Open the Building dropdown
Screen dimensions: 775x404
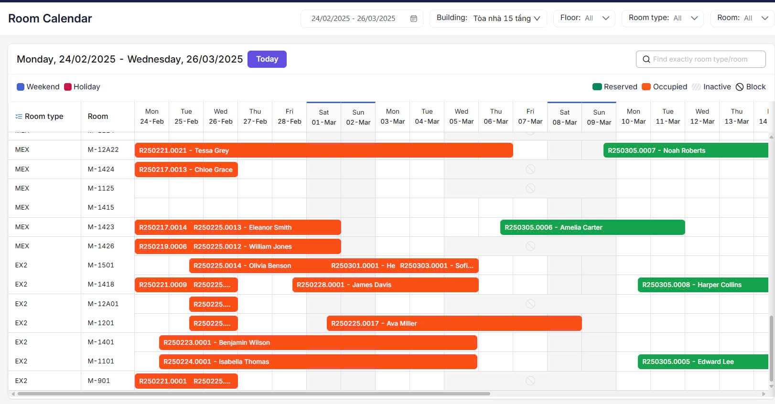click(488, 18)
